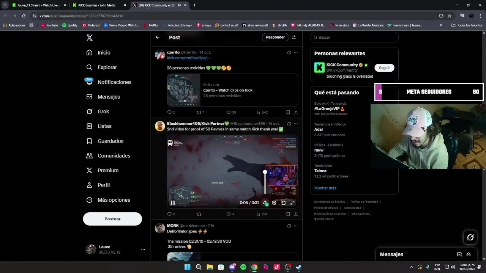
Task: Open YouTube bookmark
Action: (49, 25)
